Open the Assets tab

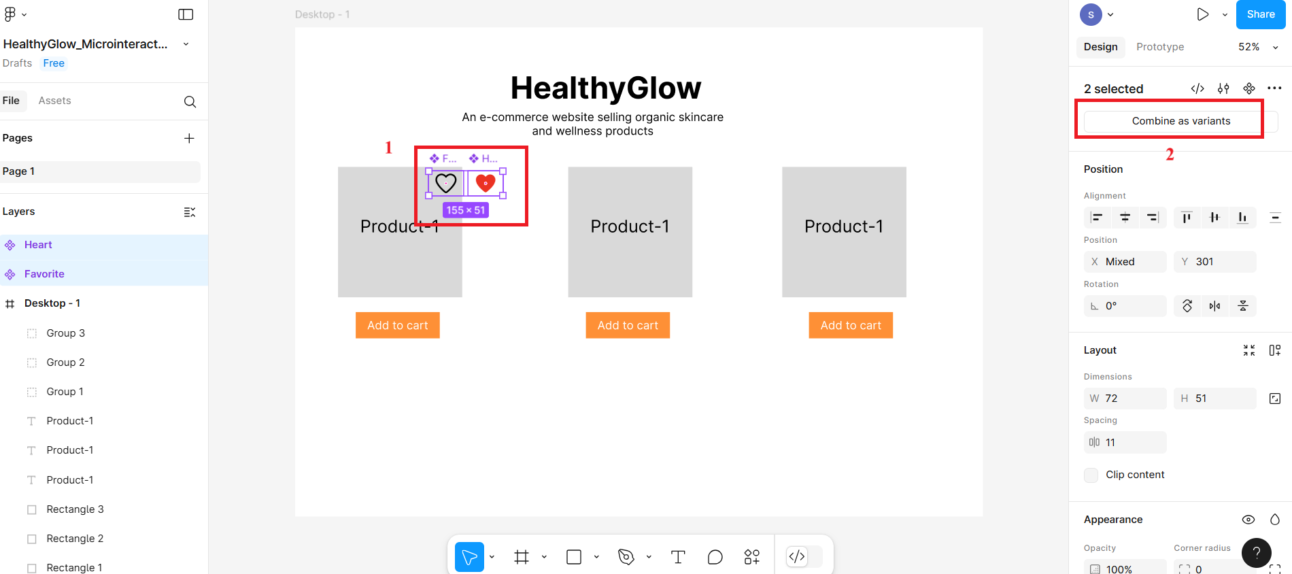[54, 101]
